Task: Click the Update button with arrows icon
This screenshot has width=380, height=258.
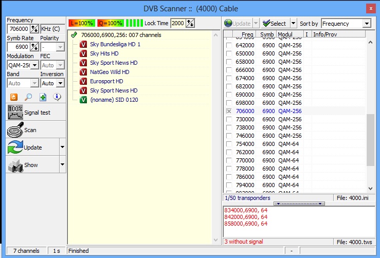Action: click(x=32, y=148)
